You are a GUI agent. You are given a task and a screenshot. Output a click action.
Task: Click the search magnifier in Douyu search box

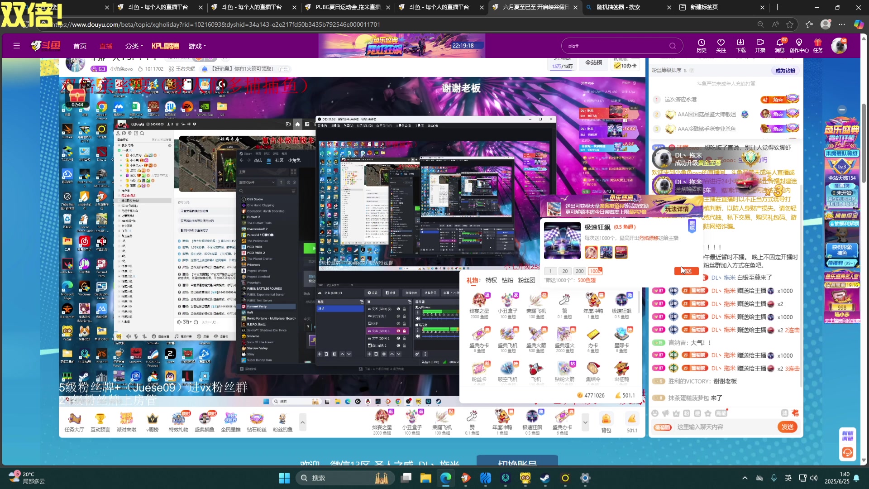pos(673,46)
